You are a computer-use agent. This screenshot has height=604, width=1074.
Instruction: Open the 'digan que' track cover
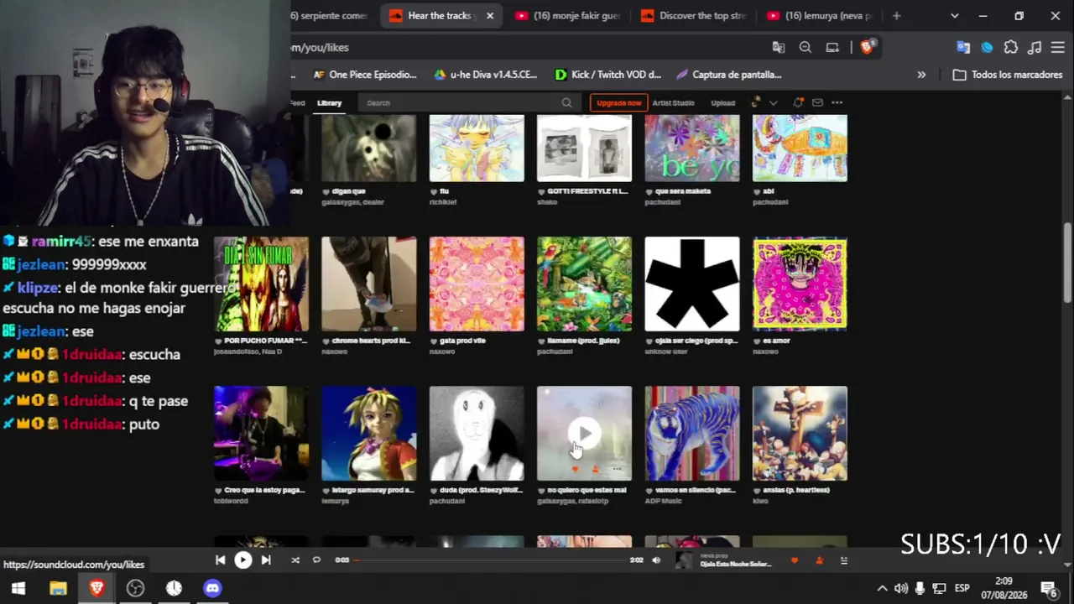click(x=368, y=148)
